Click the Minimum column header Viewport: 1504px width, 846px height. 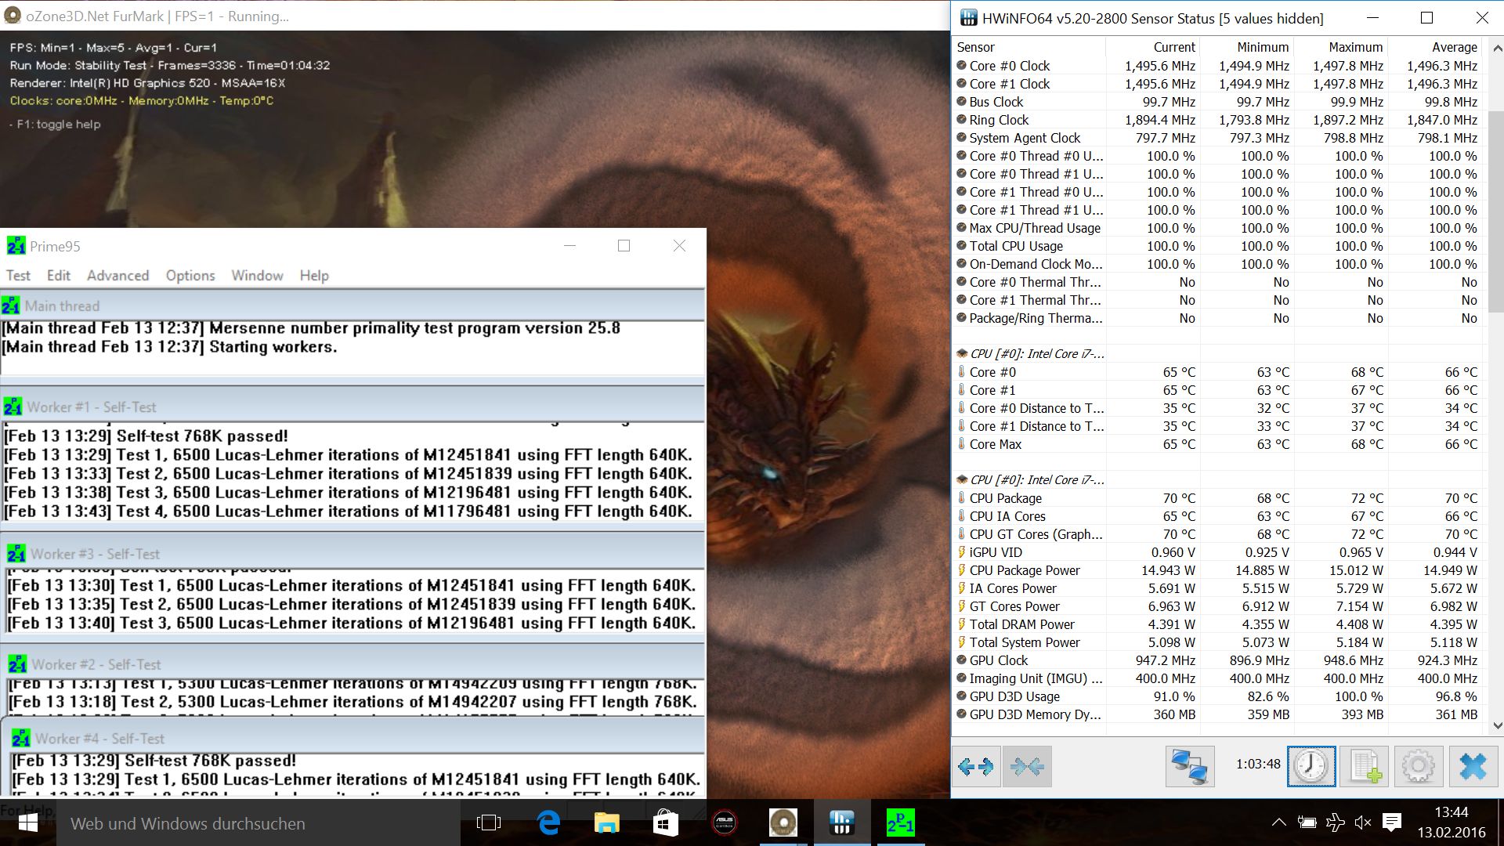click(x=1246, y=47)
